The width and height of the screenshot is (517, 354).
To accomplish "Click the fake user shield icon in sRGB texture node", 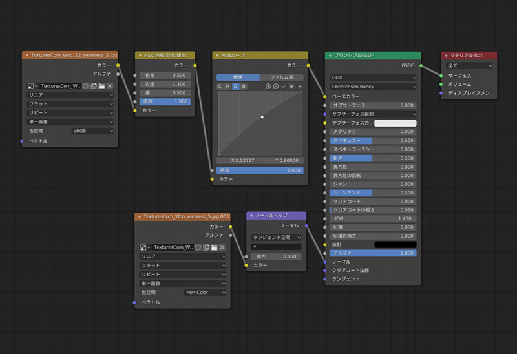I will (85, 86).
